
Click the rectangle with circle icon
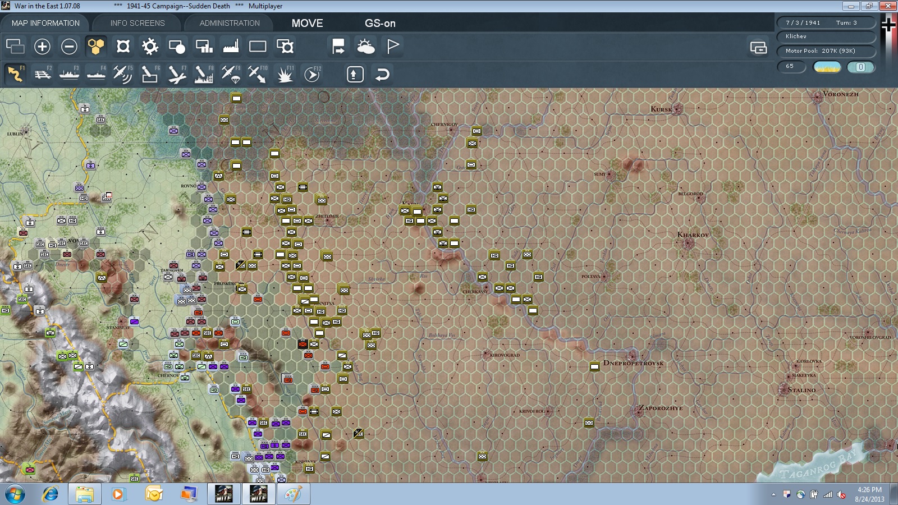[x=177, y=47]
